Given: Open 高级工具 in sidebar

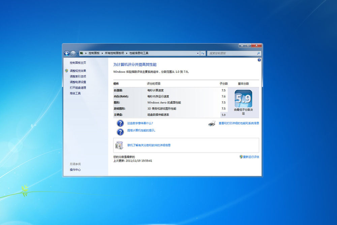Looking at the screenshot, I should coord(75,93).
